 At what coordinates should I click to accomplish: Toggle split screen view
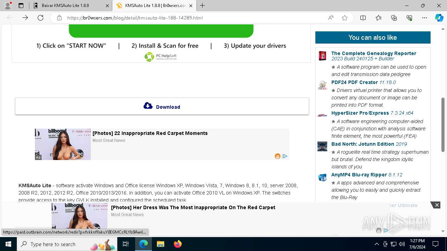pos(363,18)
